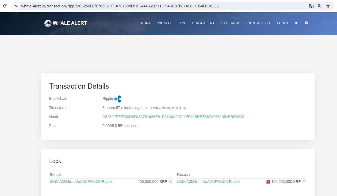The height and width of the screenshot is (196, 337).
Task: Open the SCAM ALERT page
Action: pyautogui.click(x=203, y=23)
